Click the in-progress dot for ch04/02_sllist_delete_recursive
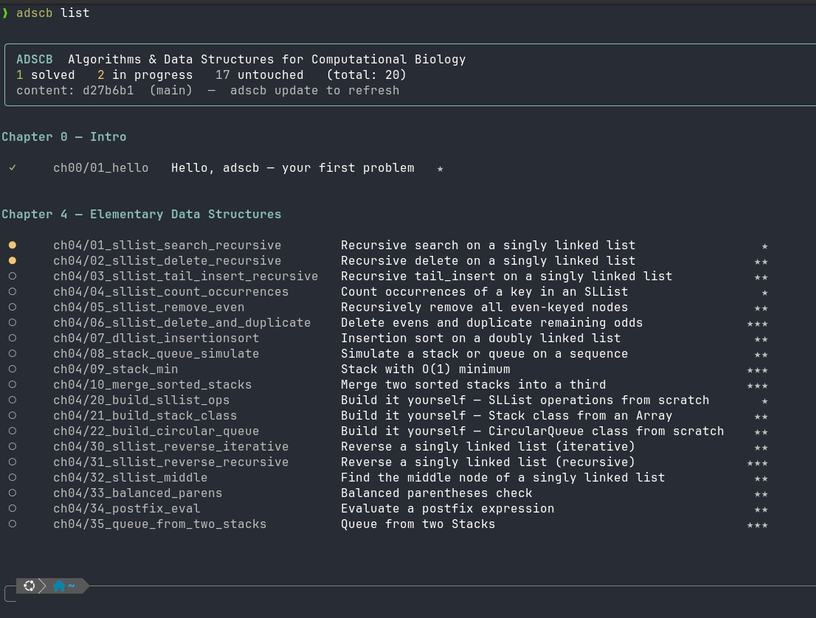The image size is (816, 618). click(x=12, y=260)
